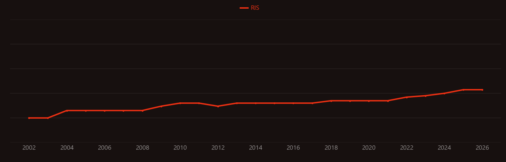The image size is (506, 162).
Task: Select the RIS data point at 2024
Action: pos(444,93)
